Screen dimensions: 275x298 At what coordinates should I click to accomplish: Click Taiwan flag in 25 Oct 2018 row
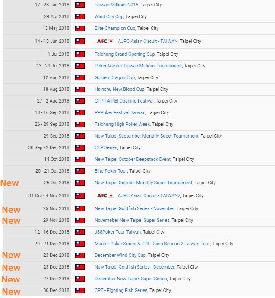[80, 183]
